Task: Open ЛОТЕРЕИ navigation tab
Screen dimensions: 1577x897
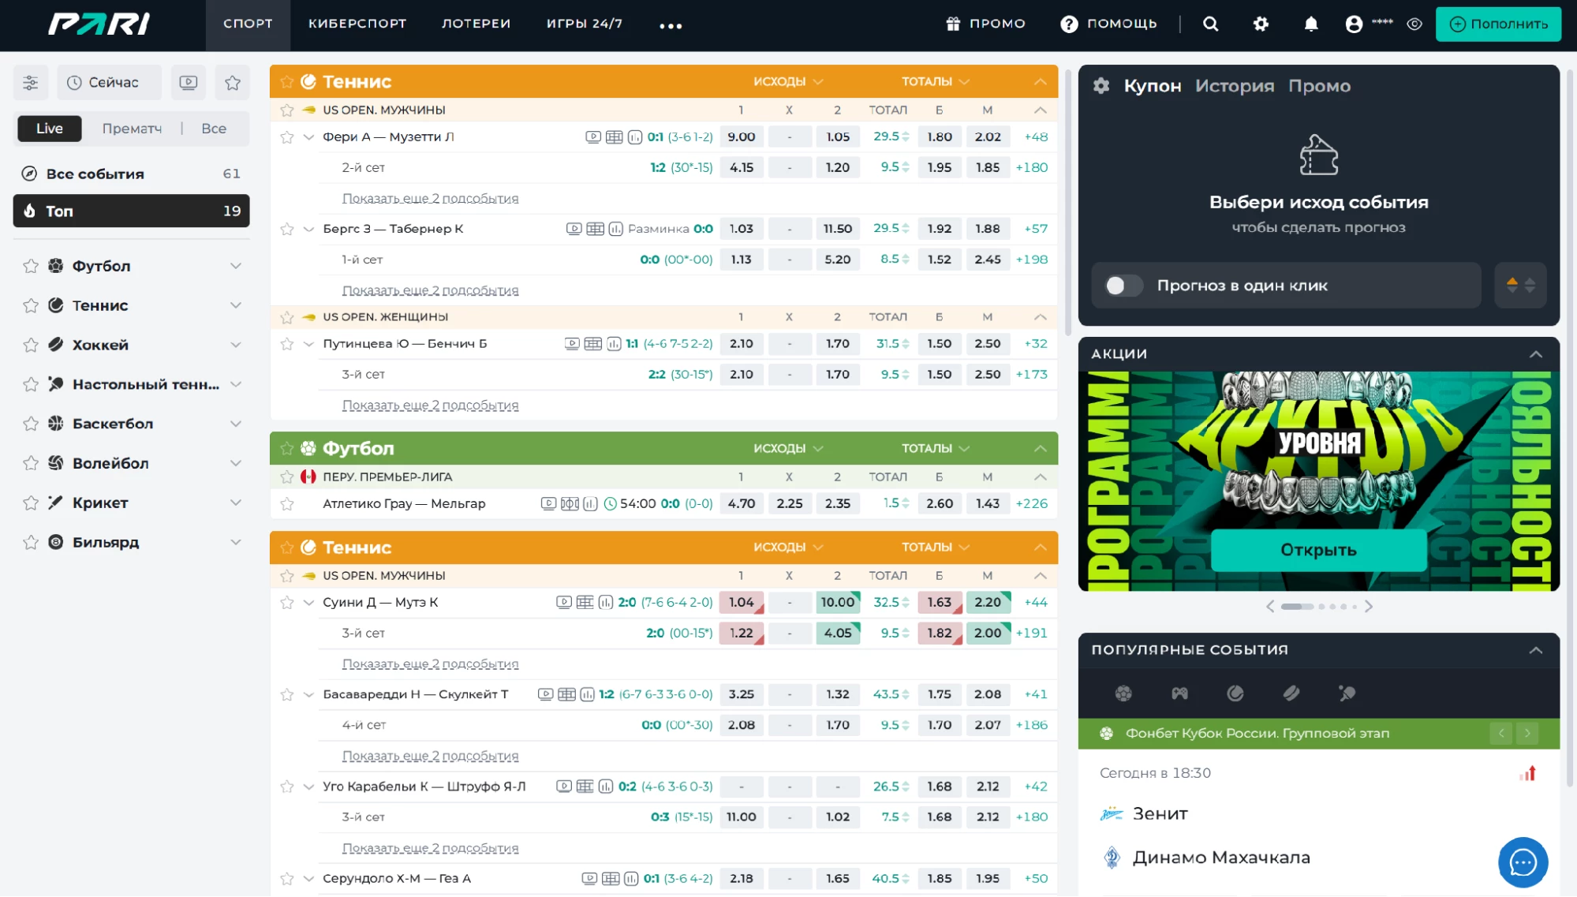Action: tap(476, 25)
